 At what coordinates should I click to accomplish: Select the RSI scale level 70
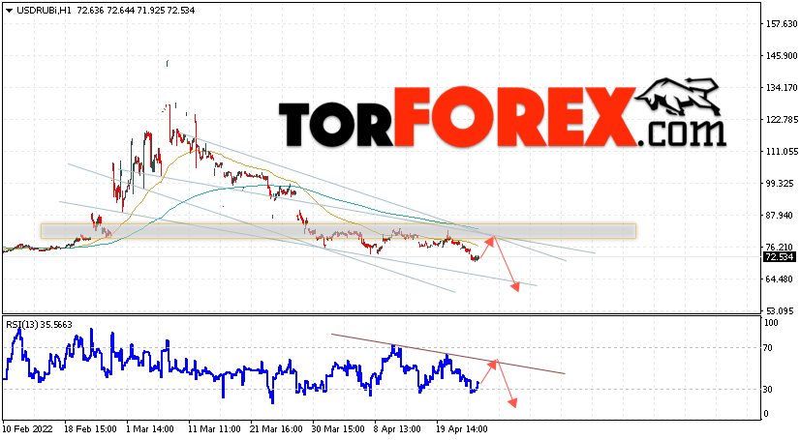pyautogui.click(x=768, y=348)
